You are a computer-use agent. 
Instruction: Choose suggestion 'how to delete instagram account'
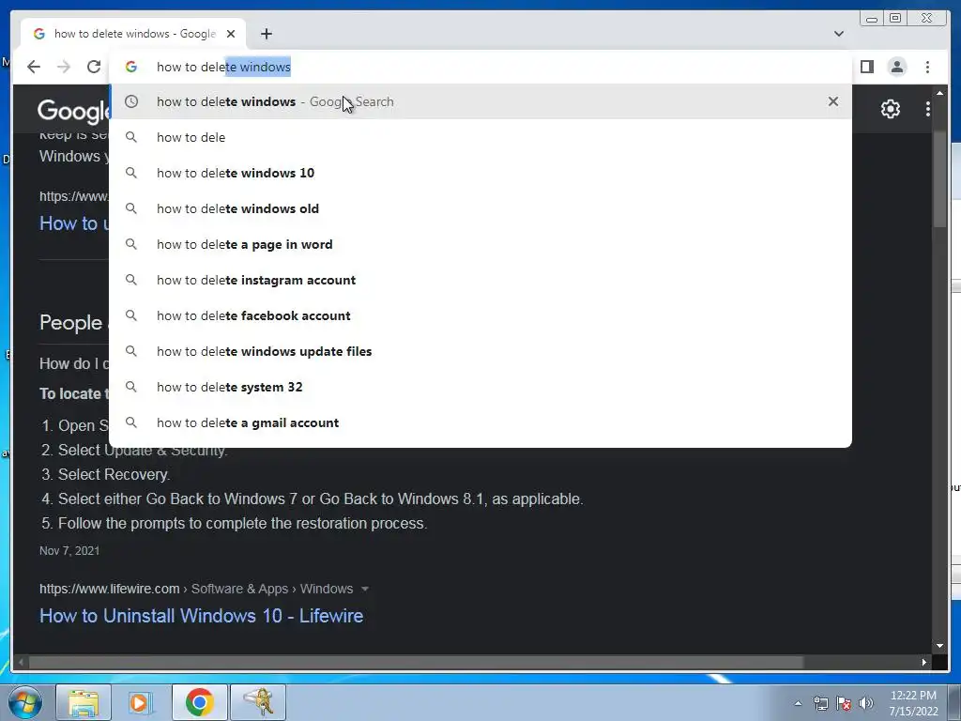point(480,280)
